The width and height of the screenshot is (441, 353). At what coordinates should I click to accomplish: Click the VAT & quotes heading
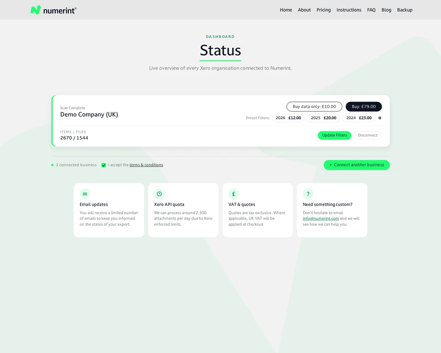[x=242, y=205]
